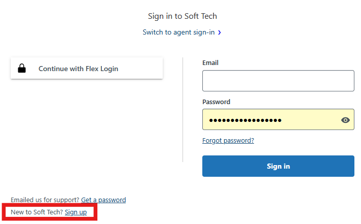
Task: Follow the Sign up link
Action: pos(76,212)
